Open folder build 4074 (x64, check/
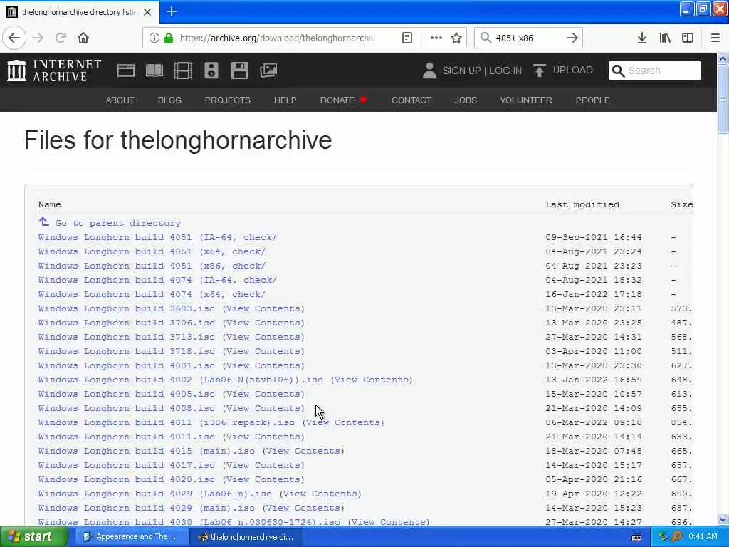Screen dimensions: 729x547 (152, 294)
